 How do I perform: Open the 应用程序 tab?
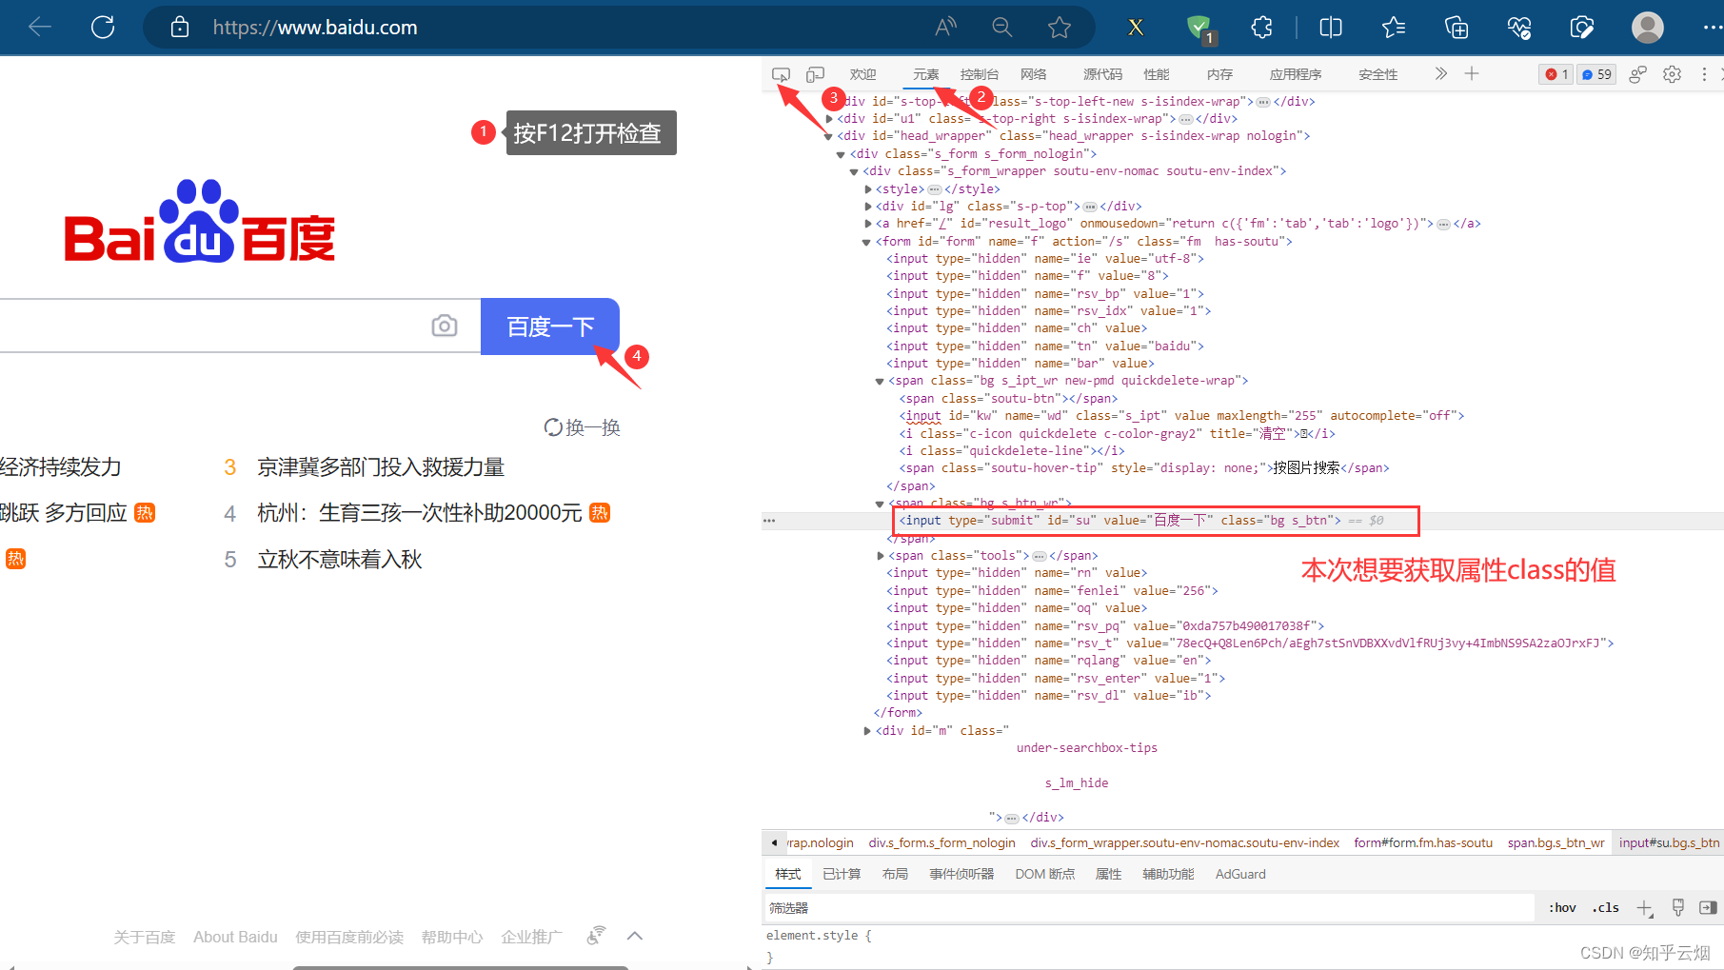pyautogui.click(x=1296, y=74)
